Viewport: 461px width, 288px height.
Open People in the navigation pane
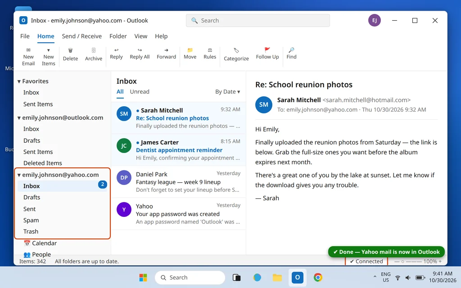tap(37, 254)
